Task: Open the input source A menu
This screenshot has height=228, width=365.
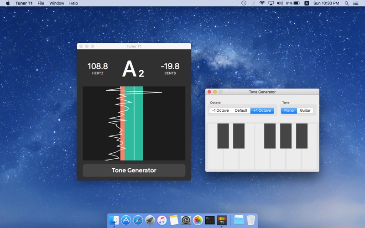Action: pos(307,3)
